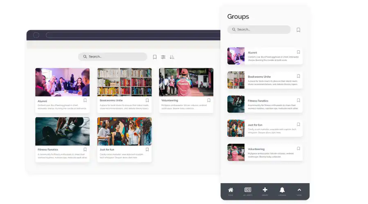The width and height of the screenshot is (368, 204).
Task: Open the Alumni title on desktop card
Action: coord(42,101)
